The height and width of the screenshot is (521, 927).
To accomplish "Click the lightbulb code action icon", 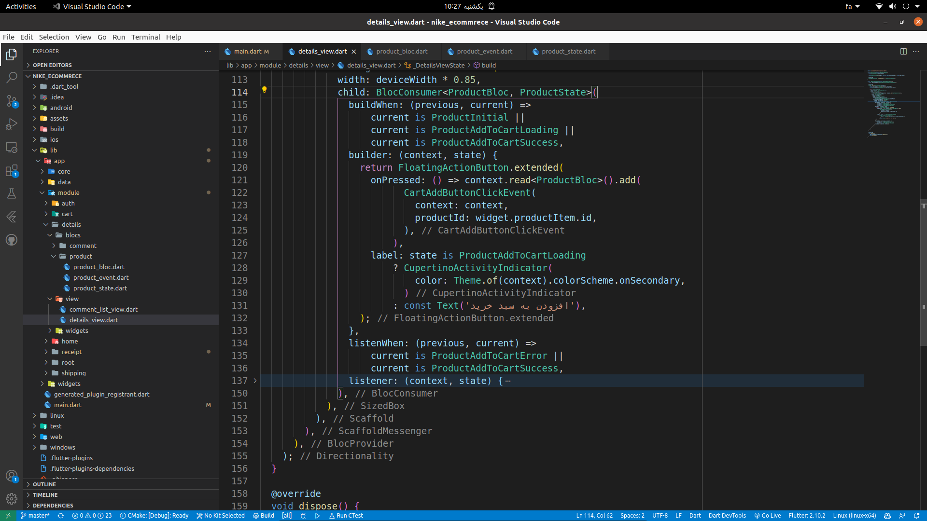I will coord(264,89).
